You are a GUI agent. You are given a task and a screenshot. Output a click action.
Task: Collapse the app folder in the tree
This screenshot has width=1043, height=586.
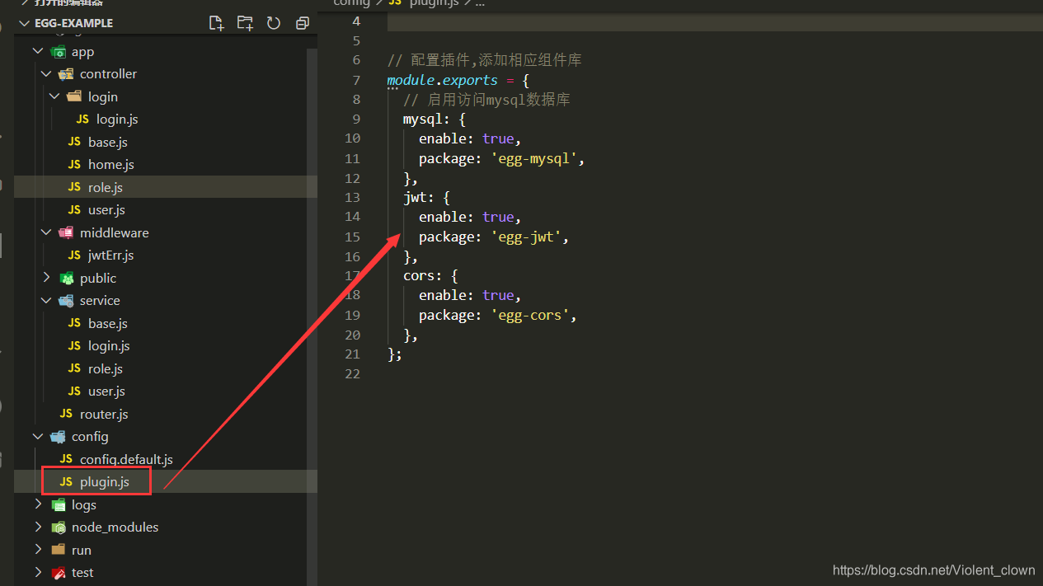coord(38,51)
